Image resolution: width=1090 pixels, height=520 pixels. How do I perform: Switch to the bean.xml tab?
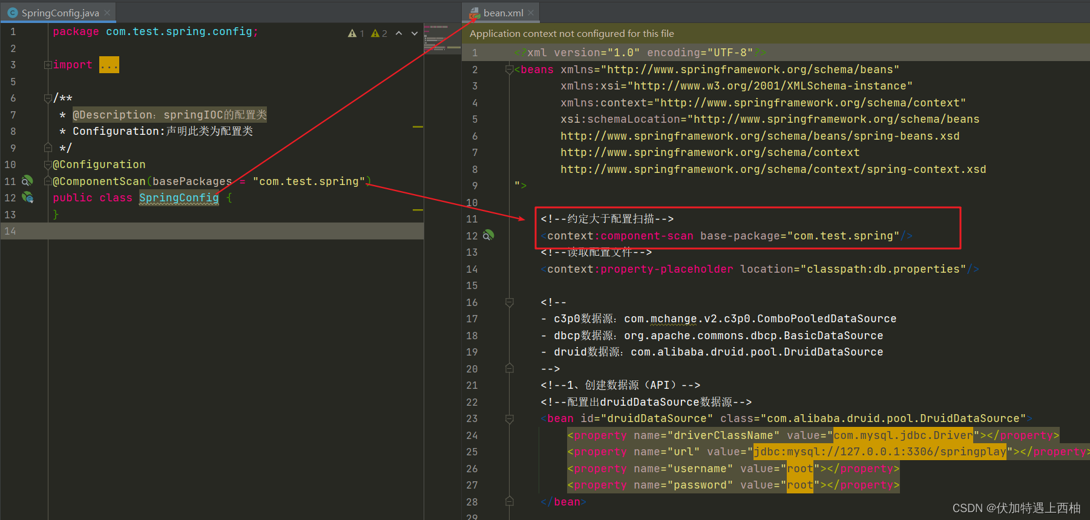(x=502, y=13)
